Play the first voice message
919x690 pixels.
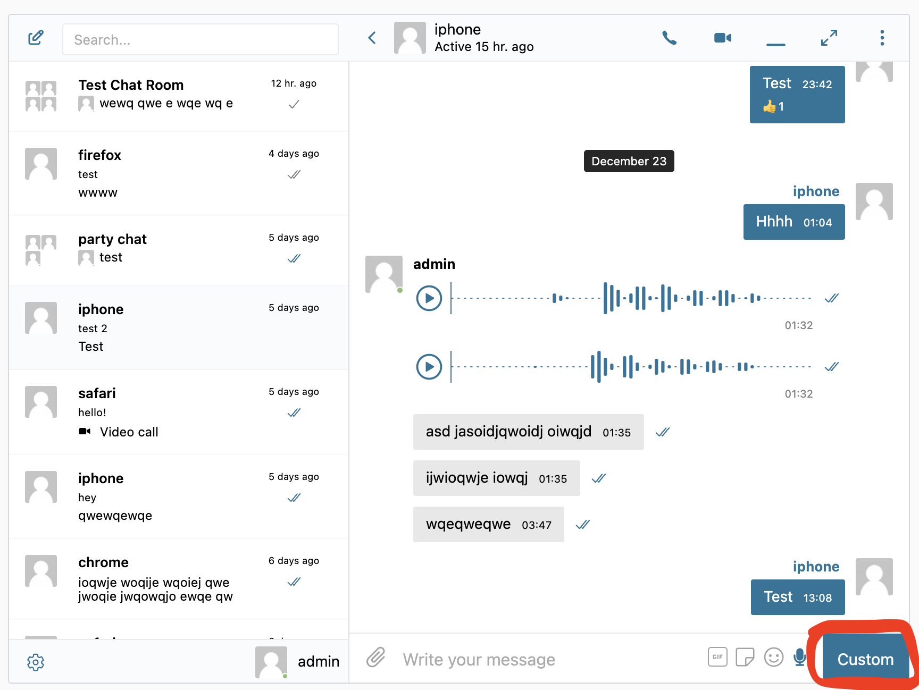click(x=429, y=298)
